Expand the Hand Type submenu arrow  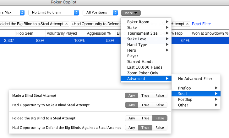click(167, 44)
